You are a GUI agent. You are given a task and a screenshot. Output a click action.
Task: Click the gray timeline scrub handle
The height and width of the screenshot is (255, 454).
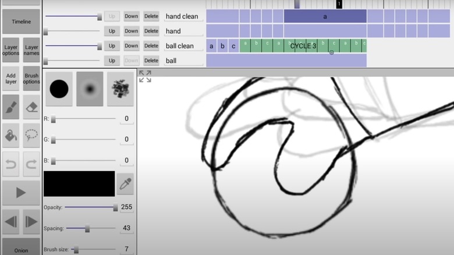(297, 4)
